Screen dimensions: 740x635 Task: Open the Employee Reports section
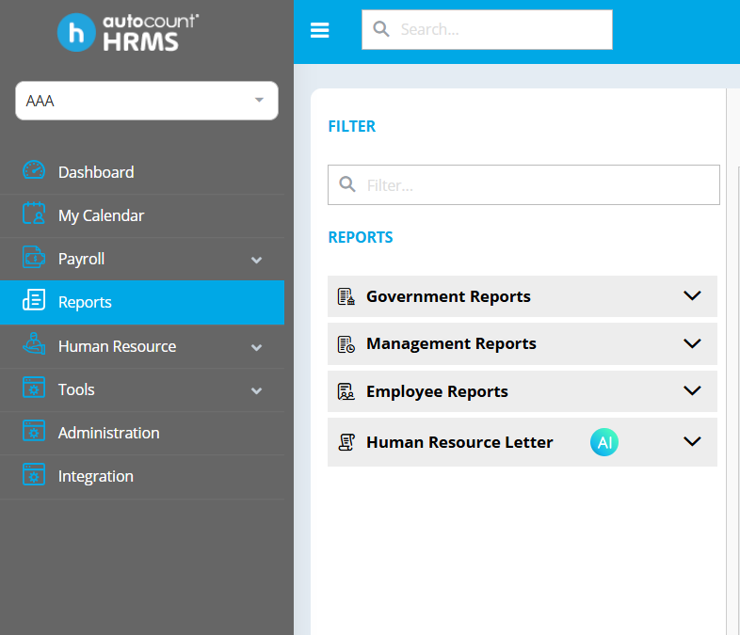pyautogui.click(x=692, y=391)
